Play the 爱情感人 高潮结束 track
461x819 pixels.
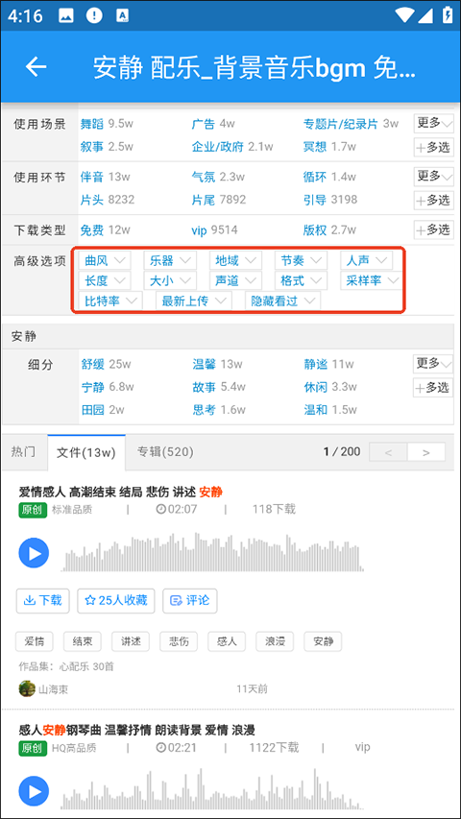34,553
